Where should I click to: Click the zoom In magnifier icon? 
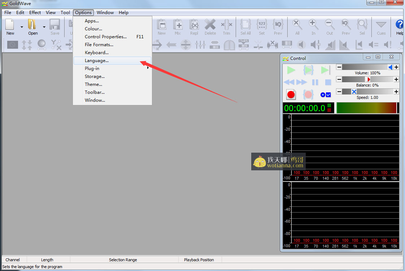coord(313,25)
